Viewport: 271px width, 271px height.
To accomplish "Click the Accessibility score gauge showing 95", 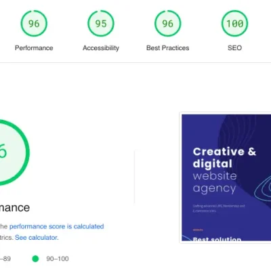I will 101,23.
